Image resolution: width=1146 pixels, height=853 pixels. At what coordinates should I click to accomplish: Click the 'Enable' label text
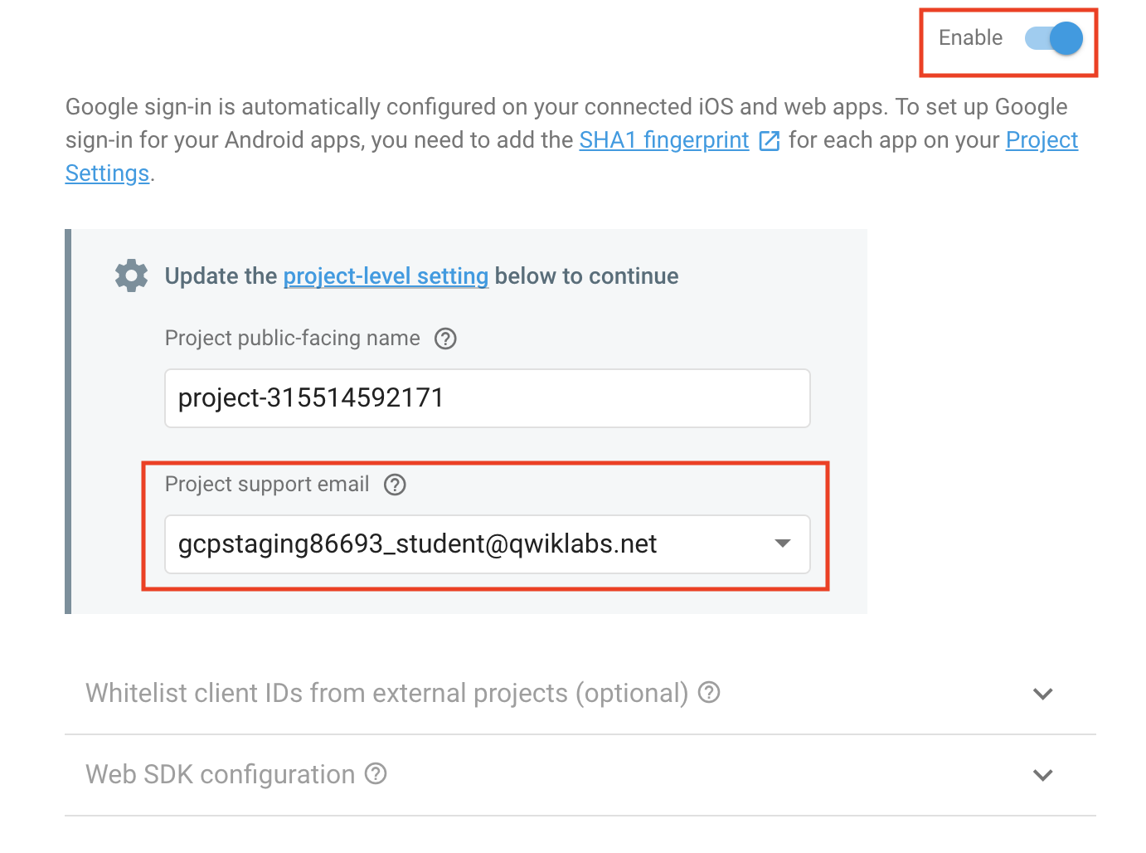pyautogui.click(x=970, y=38)
